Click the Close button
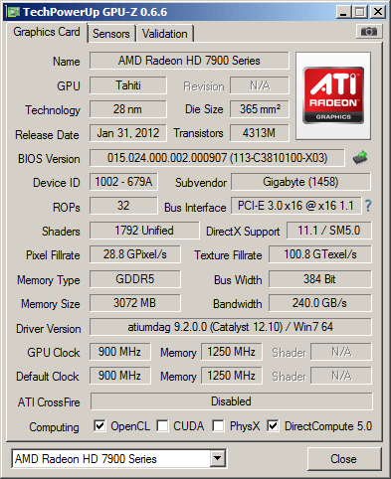Image resolution: width=391 pixels, height=479 pixels. tap(344, 459)
